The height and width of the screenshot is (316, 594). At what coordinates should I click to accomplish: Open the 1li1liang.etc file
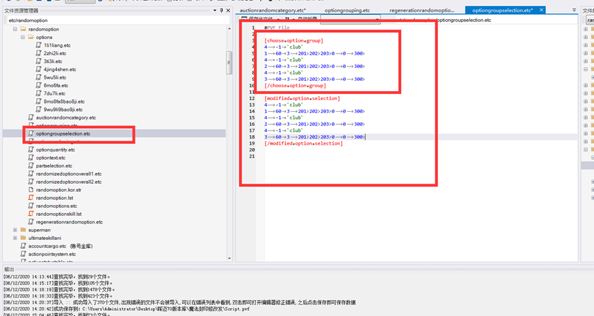click(56, 45)
